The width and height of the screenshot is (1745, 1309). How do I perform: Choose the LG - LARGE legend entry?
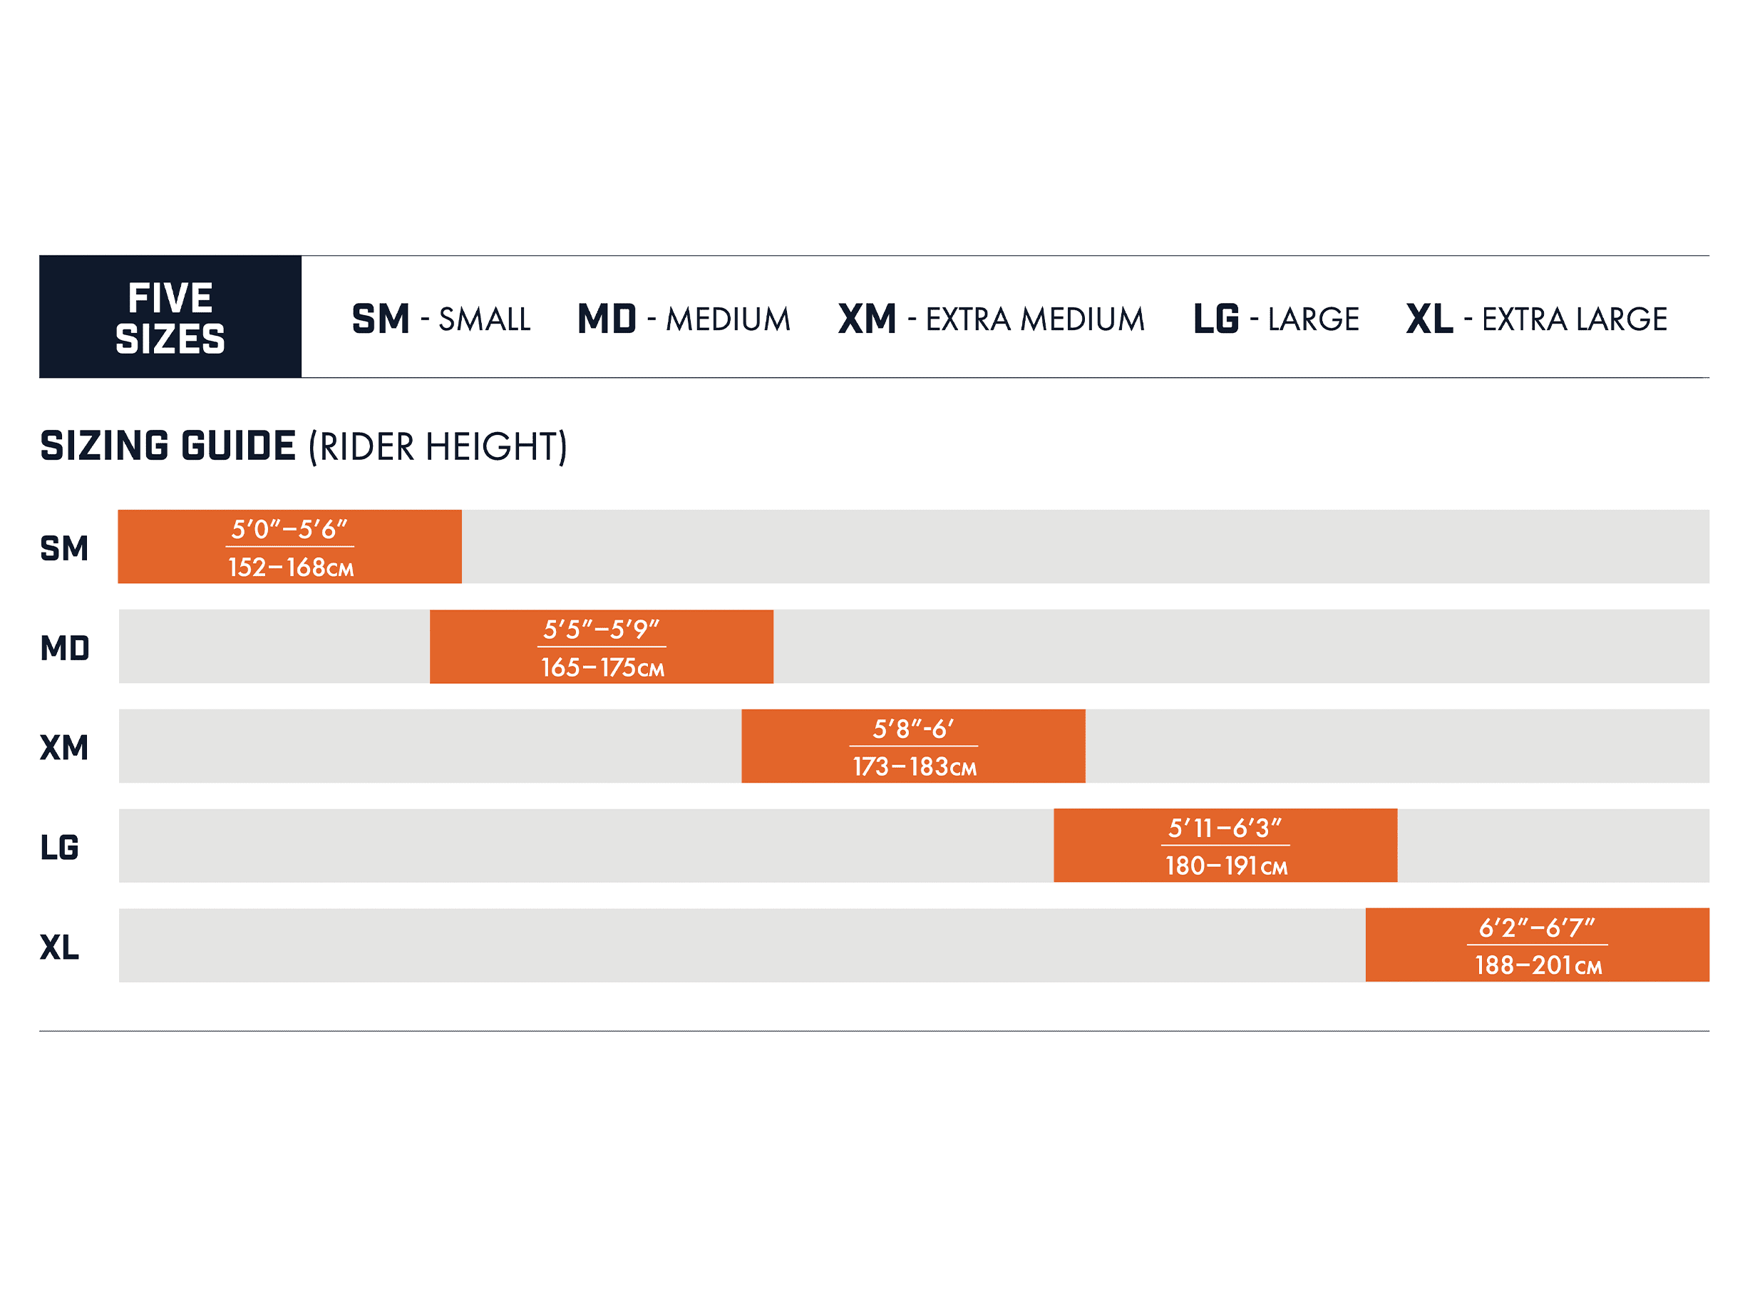(x=1275, y=319)
